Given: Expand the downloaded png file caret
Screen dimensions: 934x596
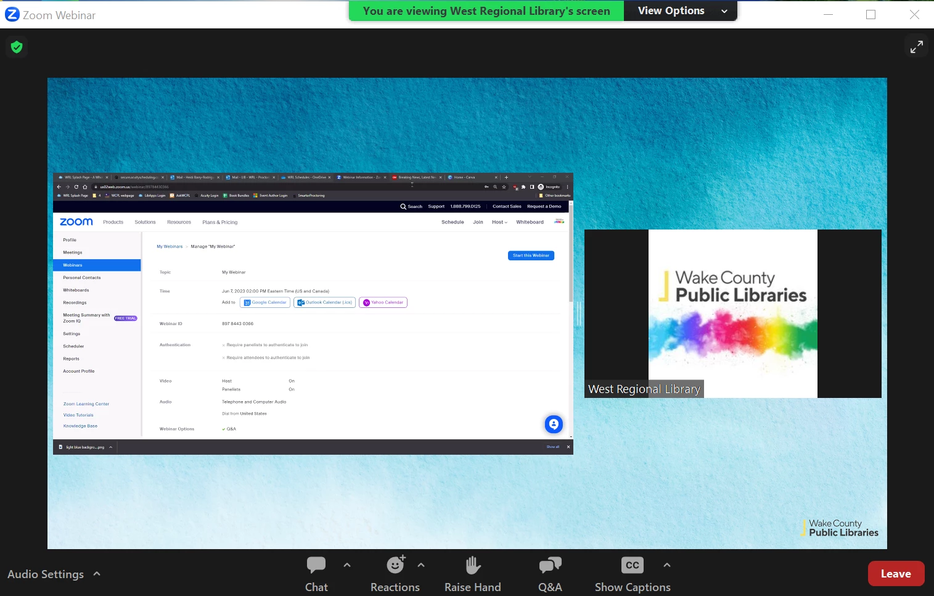Looking at the screenshot, I should [111, 447].
